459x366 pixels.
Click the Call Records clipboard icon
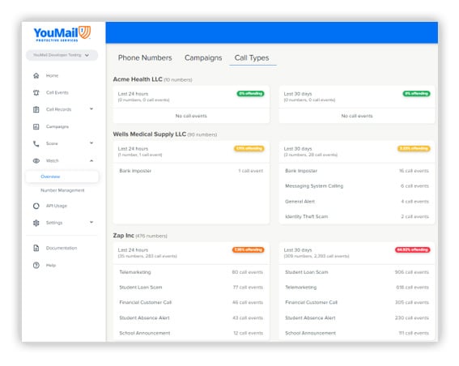pos(36,109)
